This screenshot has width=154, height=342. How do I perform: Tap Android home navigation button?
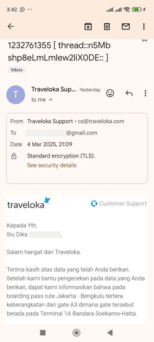tap(76, 332)
